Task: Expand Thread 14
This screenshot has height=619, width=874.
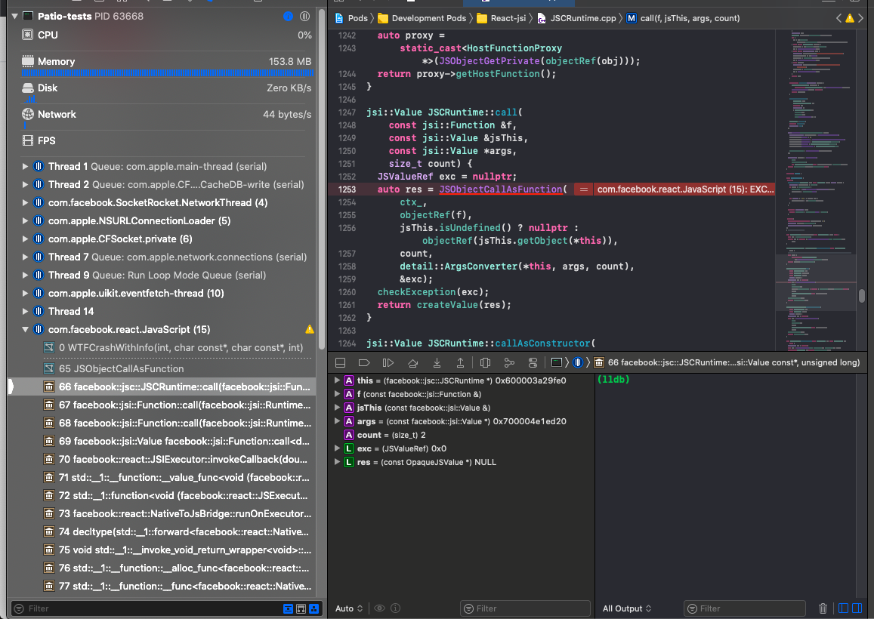Action: (25, 312)
